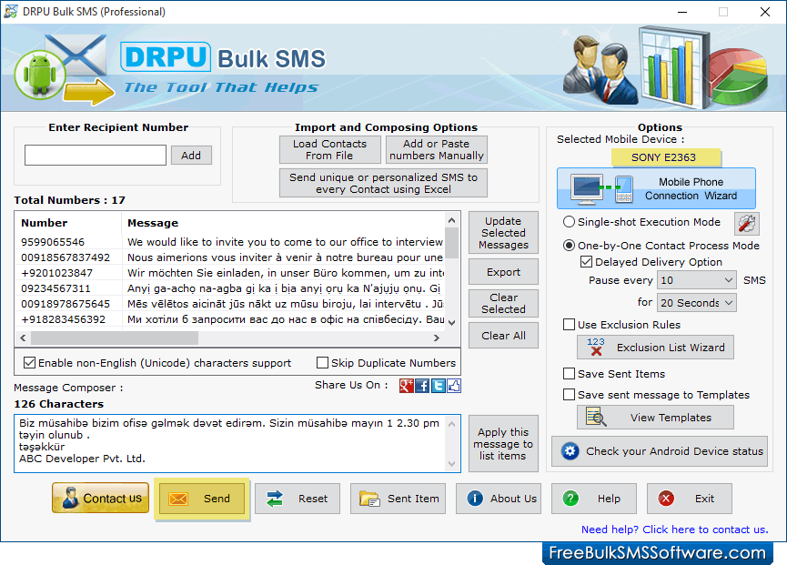Click the horizontal scroll left arrow

pyautogui.click(x=23, y=338)
